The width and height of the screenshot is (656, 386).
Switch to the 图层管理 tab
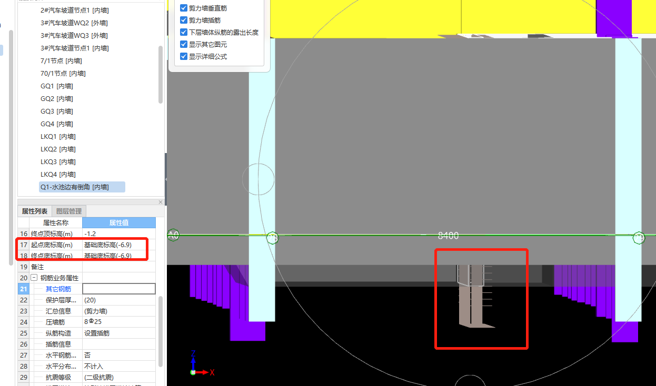(69, 211)
